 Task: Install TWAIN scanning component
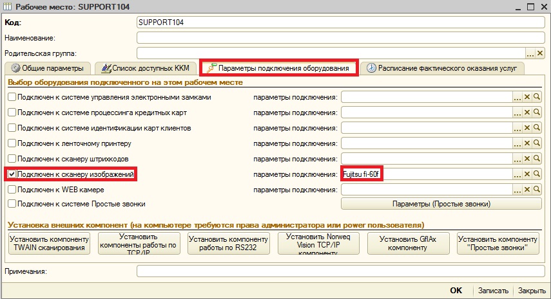(x=49, y=243)
